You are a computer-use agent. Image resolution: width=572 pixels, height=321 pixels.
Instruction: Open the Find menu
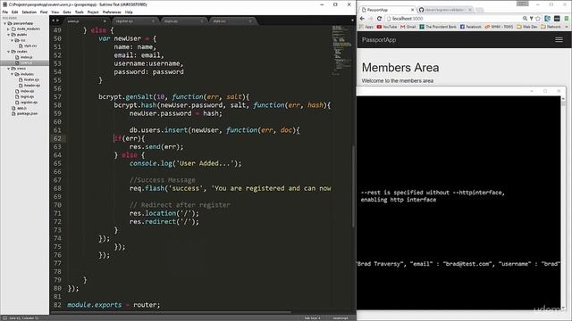tap(44, 12)
